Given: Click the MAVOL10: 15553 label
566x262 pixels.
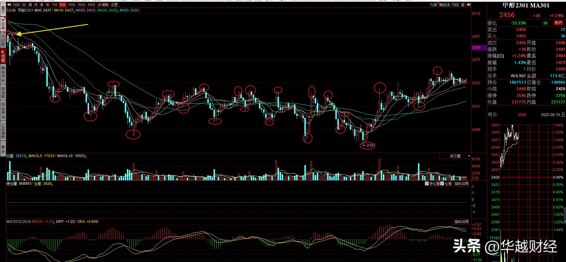Looking at the screenshot, I should [x=72, y=156].
